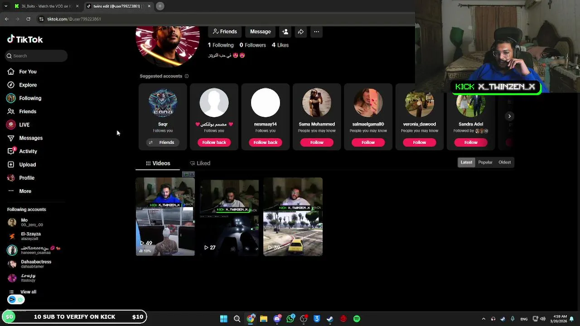The image size is (580, 326).
Task: Open the More options menu in sidebar
Action: point(19,191)
